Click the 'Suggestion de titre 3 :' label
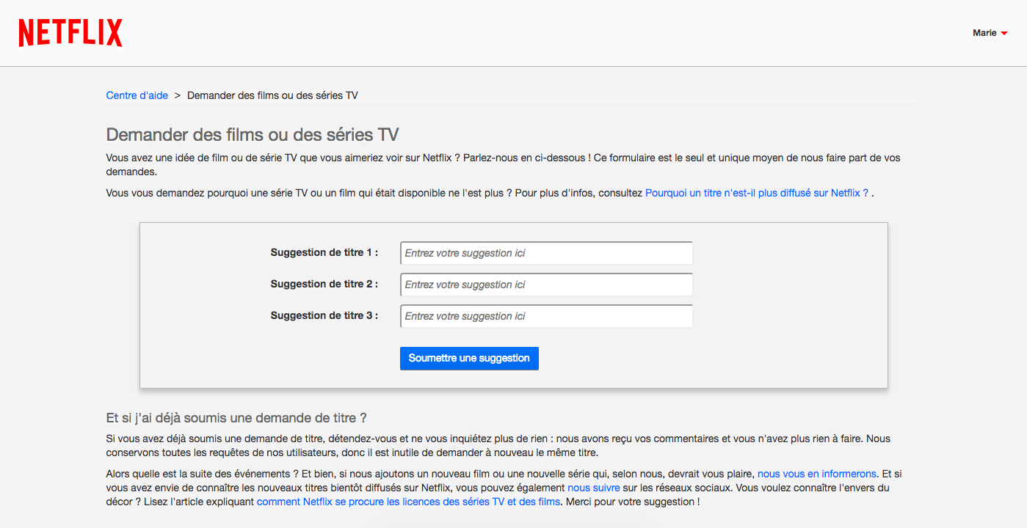The height and width of the screenshot is (528, 1027). click(324, 315)
